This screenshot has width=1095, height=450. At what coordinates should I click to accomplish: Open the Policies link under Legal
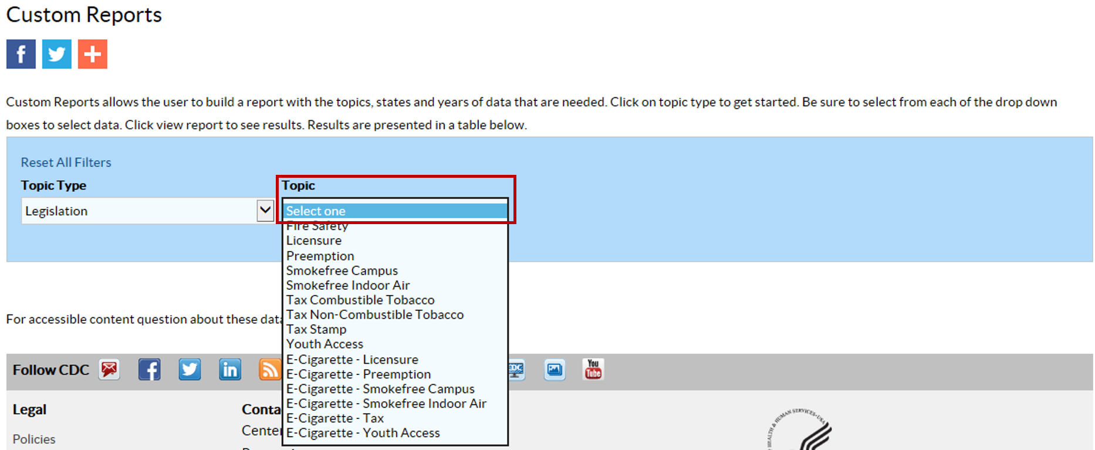click(x=34, y=439)
